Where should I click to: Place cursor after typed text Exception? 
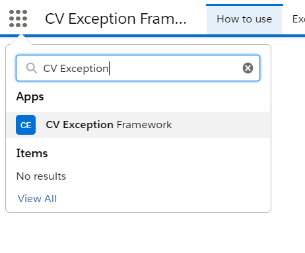(109, 69)
